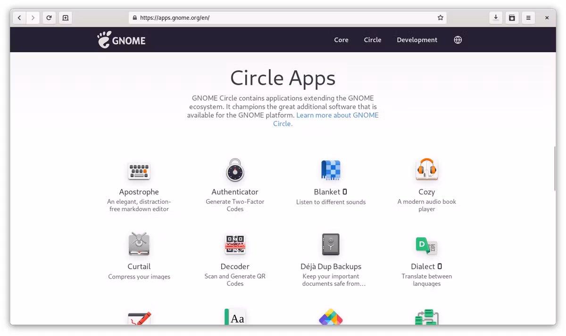
Task: Click the red drawing app icon below Curtail
Action: pyautogui.click(x=139, y=318)
